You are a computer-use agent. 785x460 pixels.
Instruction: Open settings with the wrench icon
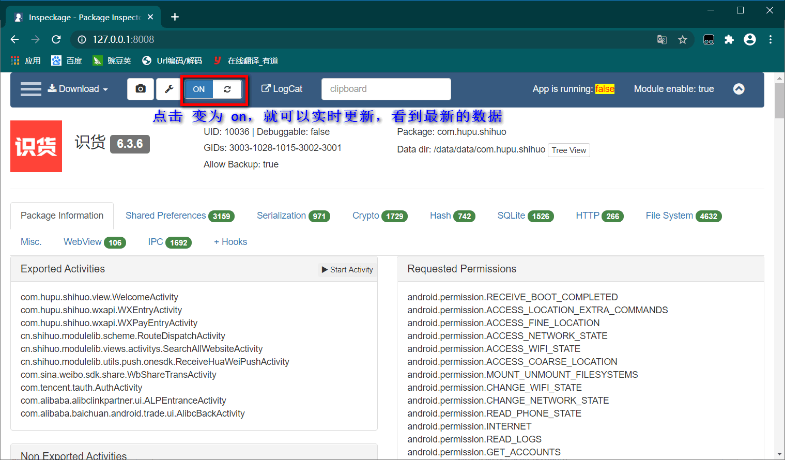click(x=168, y=89)
